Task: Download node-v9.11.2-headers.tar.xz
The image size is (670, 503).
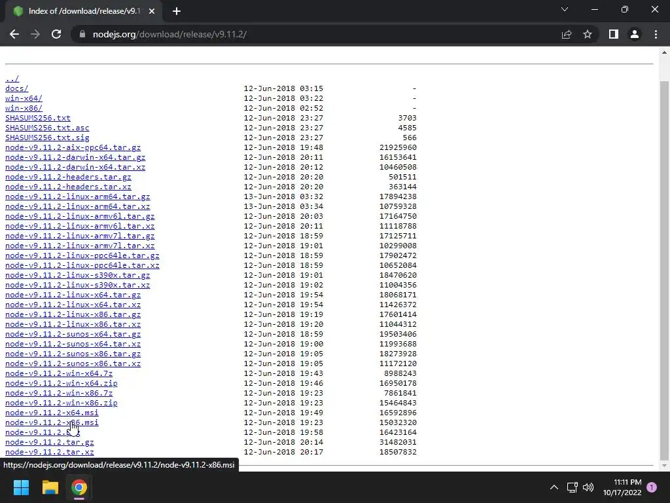Action: (x=68, y=187)
